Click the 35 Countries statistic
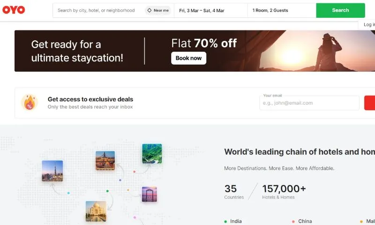The height and width of the screenshot is (225, 375). (x=234, y=192)
